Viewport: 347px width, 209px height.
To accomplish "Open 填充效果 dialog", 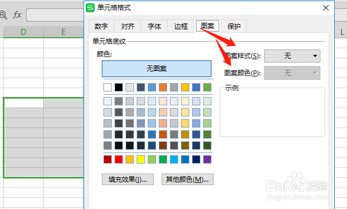I will [128, 179].
